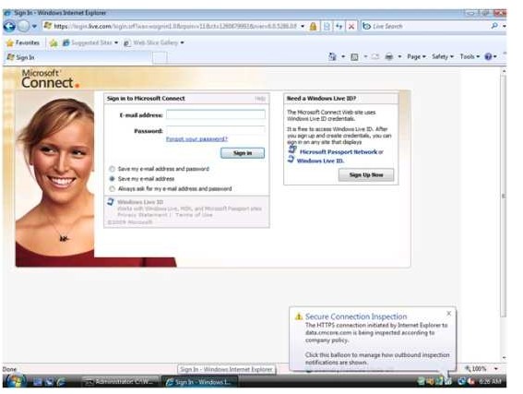
Task: Click the Feeds icon in command bar
Action: [x=354, y=57]
